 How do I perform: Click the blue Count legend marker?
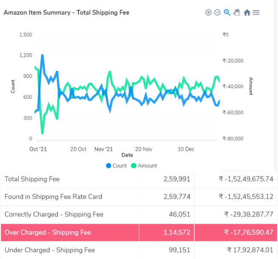(108, 166)
